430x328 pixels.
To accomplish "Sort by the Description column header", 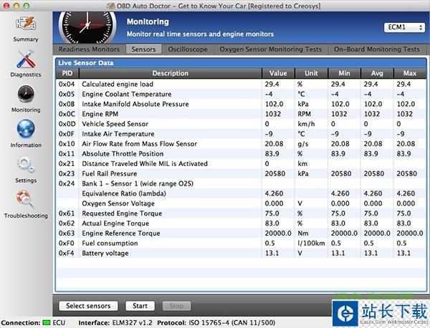I will pyautogui.click(x=170, y=73).
